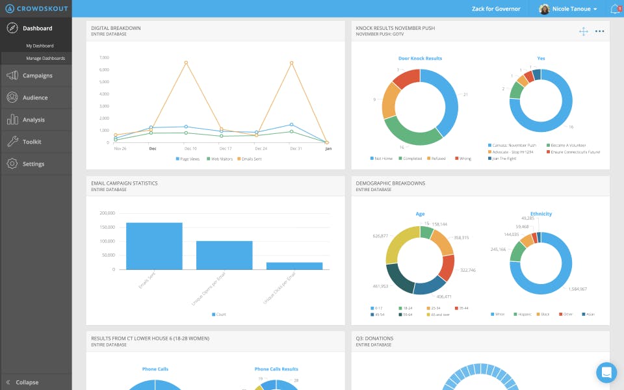Expand the Nicole Tanoue account dropdown
Viewport: 624px width, 390px height.
tap(595, 9)
